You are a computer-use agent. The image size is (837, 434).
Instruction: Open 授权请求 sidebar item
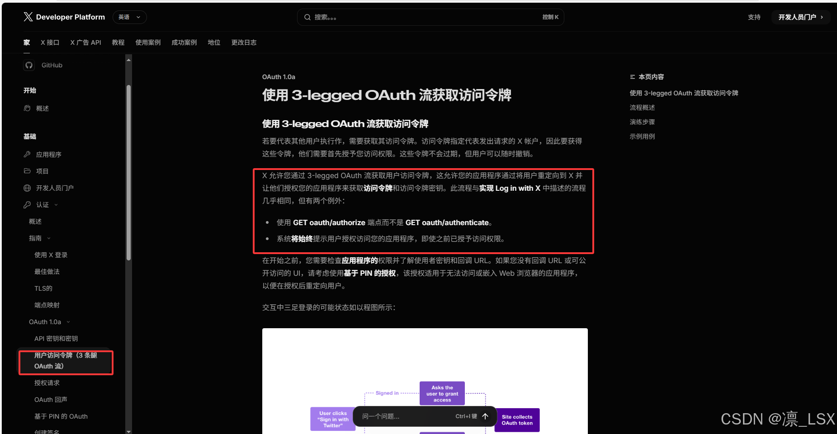pos(47,383)
